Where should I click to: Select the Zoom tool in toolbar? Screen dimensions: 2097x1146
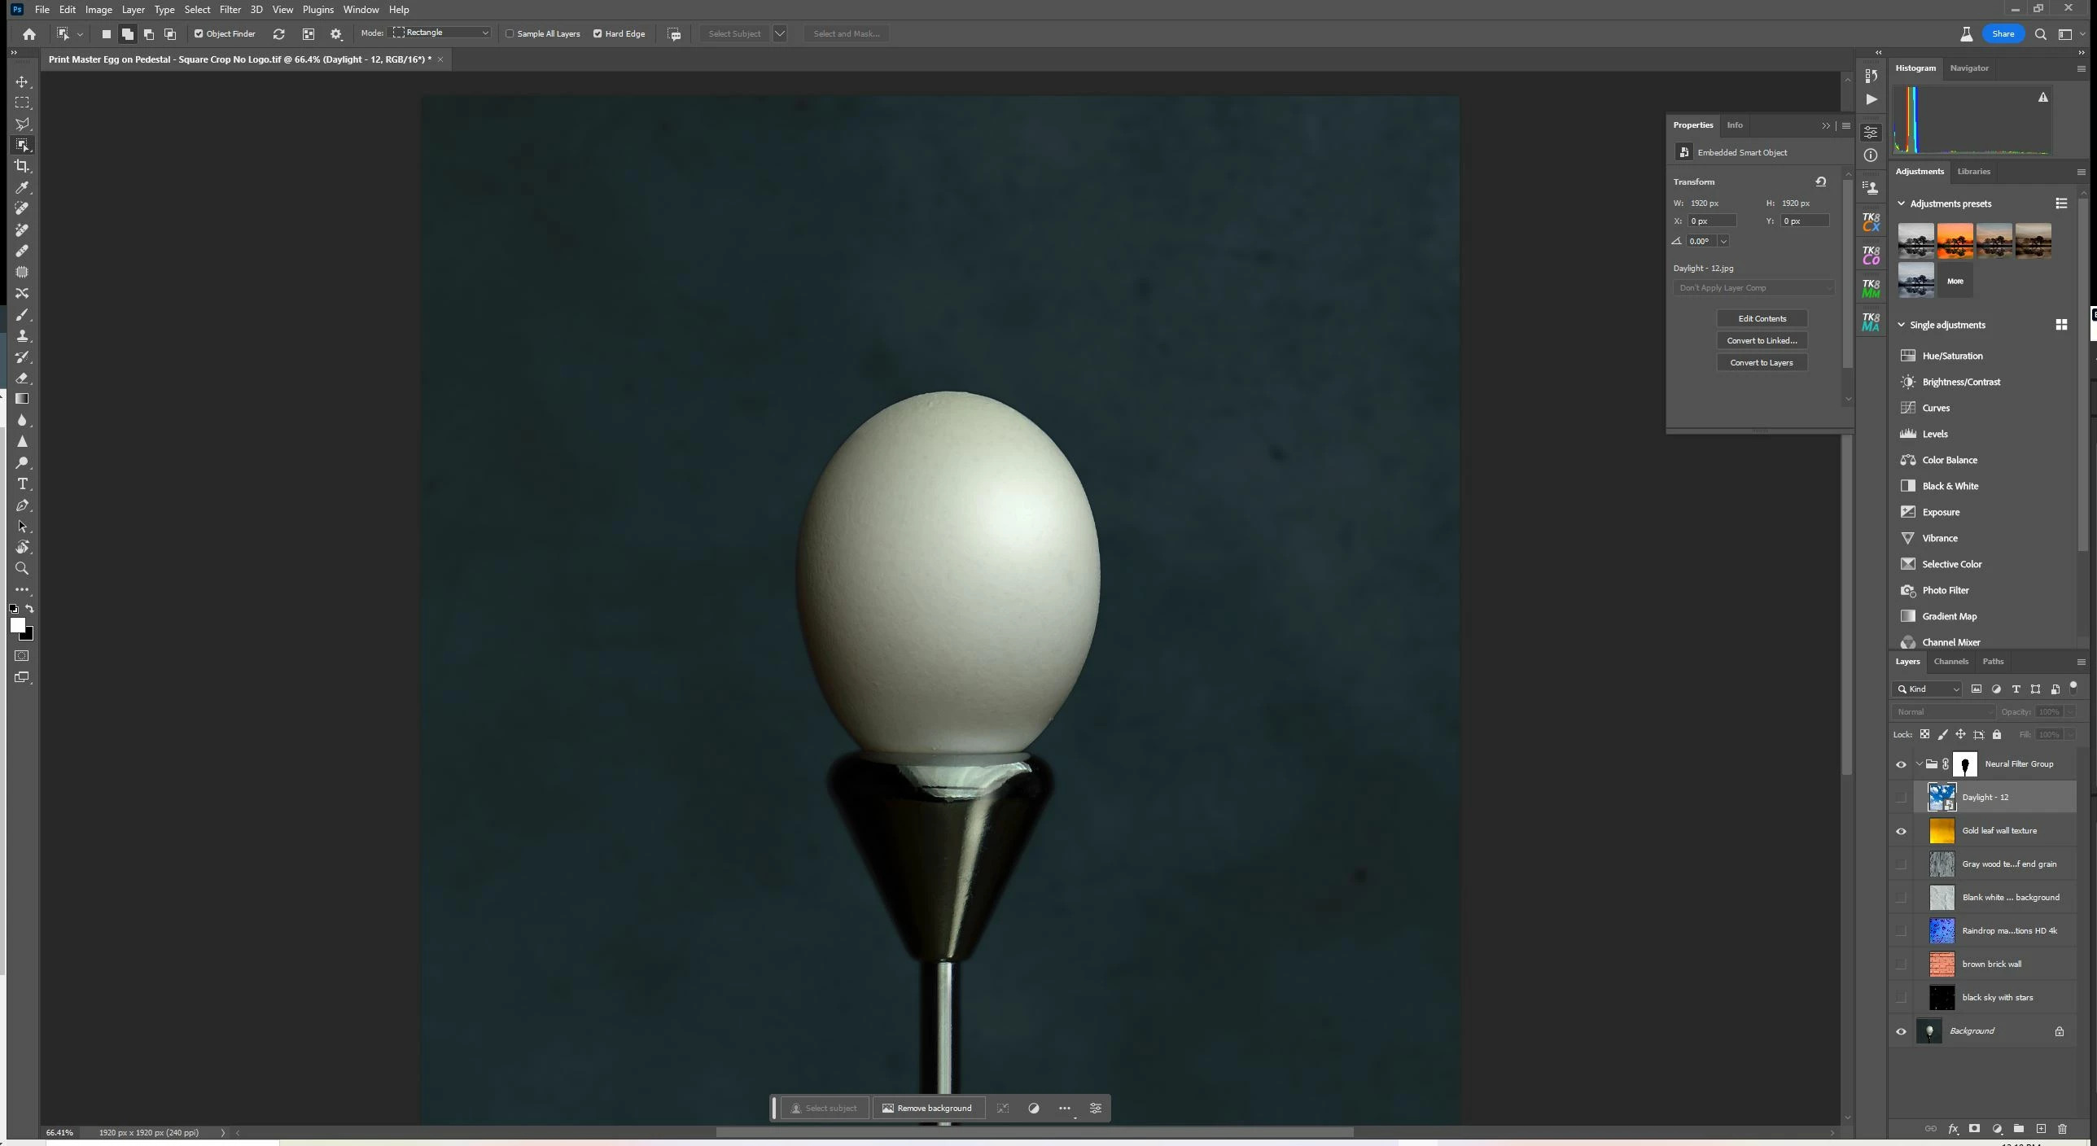click(x=22, y=569)
